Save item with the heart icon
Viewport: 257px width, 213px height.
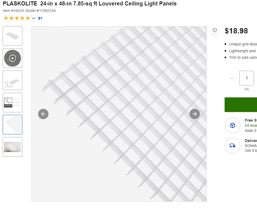(215, 30)
